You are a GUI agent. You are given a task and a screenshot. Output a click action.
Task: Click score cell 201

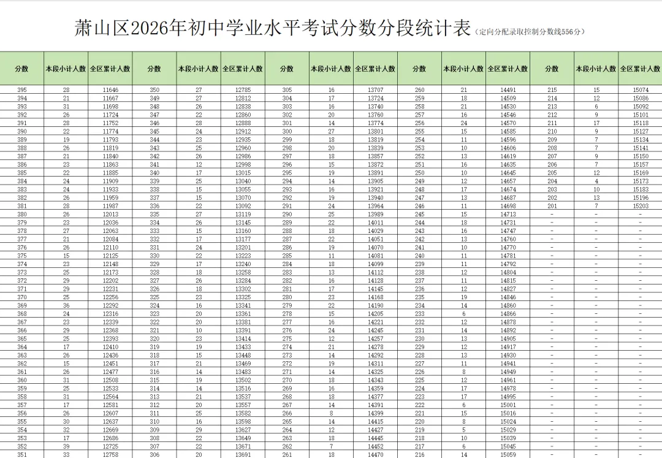point(552,206)
